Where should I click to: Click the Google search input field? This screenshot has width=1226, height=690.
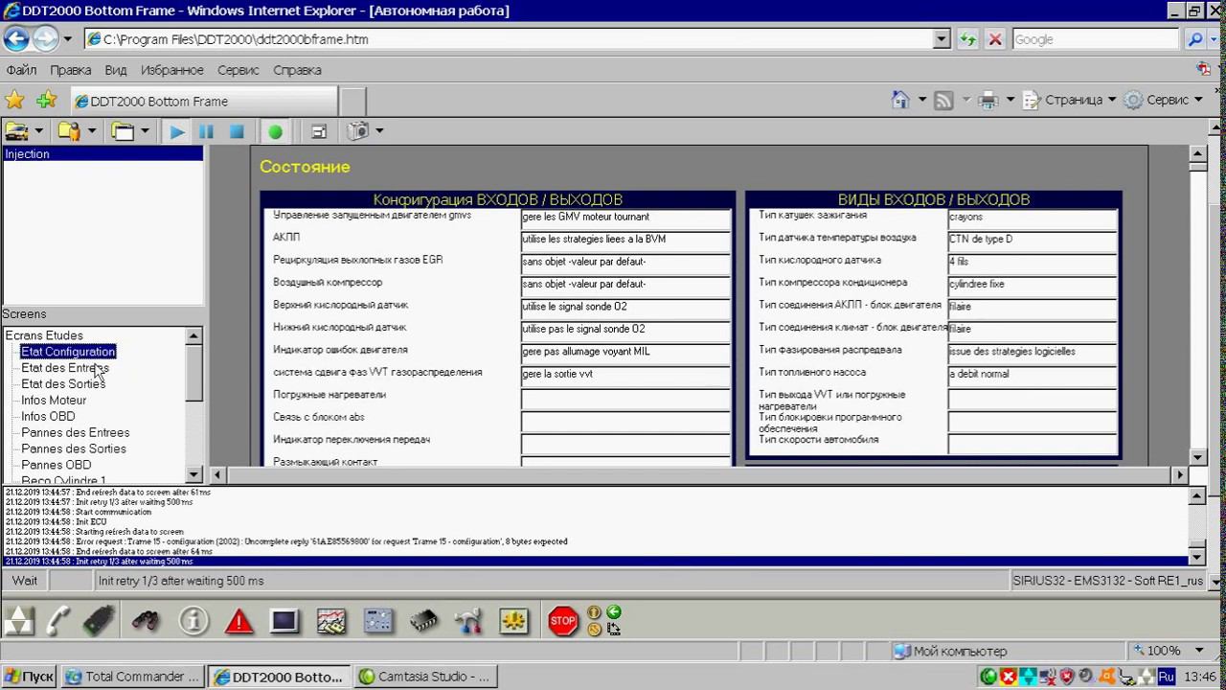1093,39
